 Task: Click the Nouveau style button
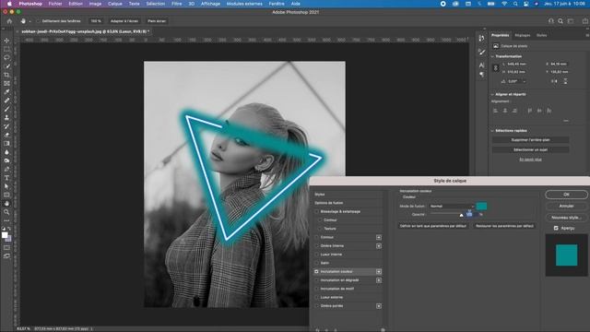pyautogui.click(x=566, y=218)
